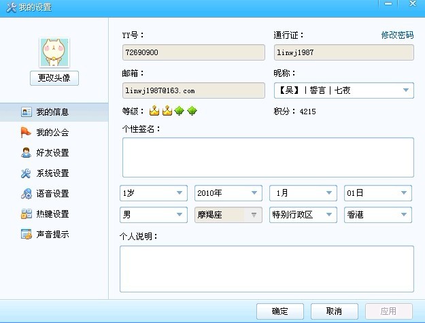Click the 等级 label text
Viewport: 425px width, 323px height.
[x=133, y=111]
